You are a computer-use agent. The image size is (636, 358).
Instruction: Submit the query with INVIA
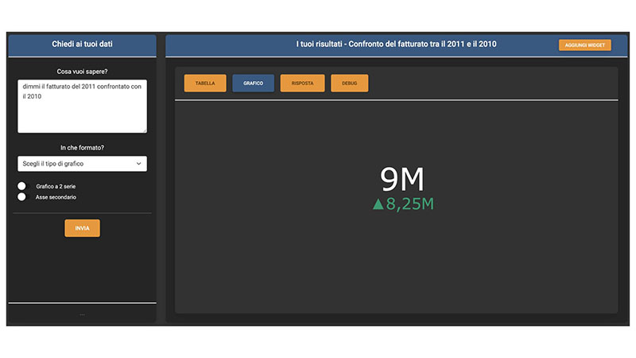point(82,228)
